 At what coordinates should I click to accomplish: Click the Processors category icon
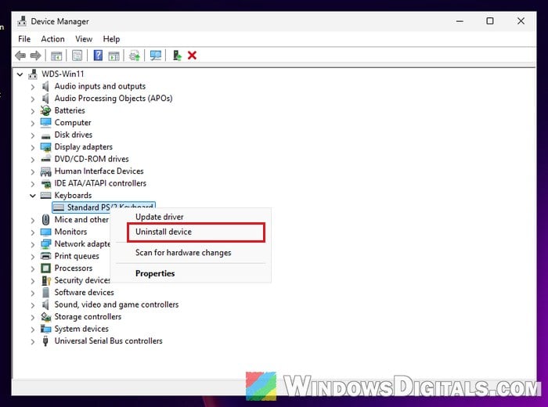pyautogui.click(x=45, y=268)
